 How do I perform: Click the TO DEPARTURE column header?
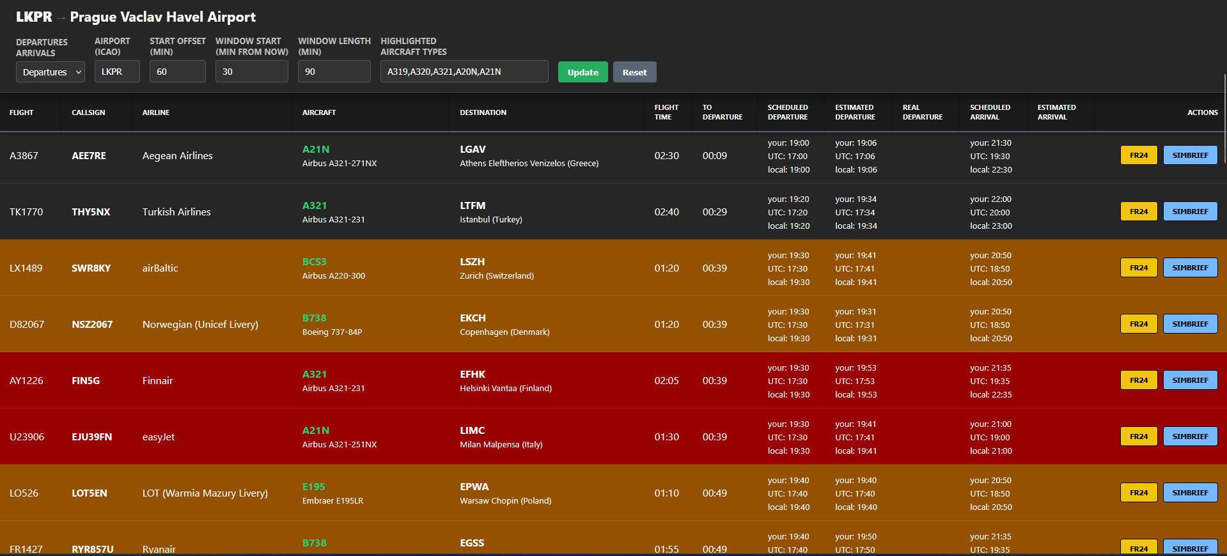coord(723,112)
